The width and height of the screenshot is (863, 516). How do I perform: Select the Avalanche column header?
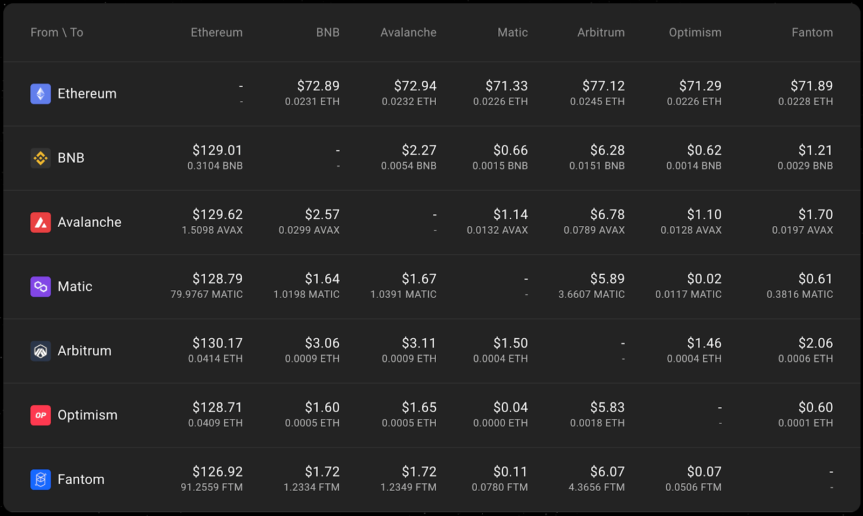pos(408,32)
